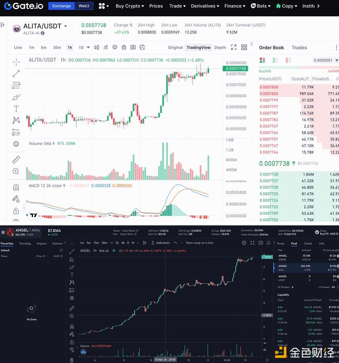Switch to the Original chart view
339x363 pixels.
tap(175, 47)
